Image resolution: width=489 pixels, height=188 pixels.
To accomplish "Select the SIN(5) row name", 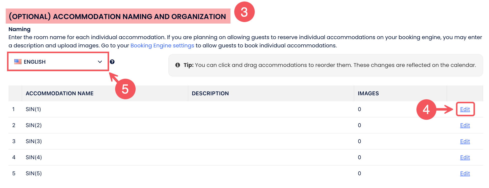I will (34, 173).
